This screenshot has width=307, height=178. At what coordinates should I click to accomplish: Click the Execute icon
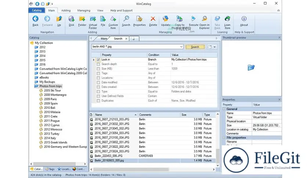point(194,19)
